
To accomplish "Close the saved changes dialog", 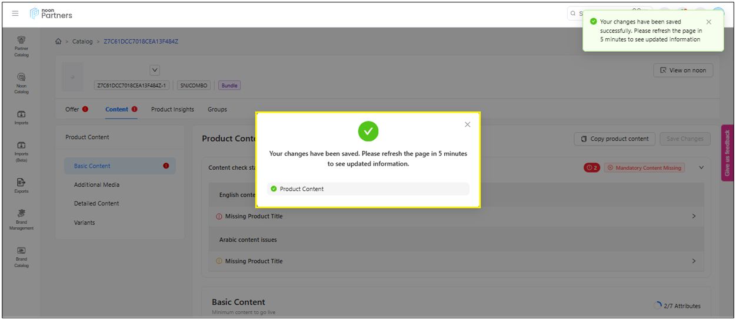I will 467,124.
